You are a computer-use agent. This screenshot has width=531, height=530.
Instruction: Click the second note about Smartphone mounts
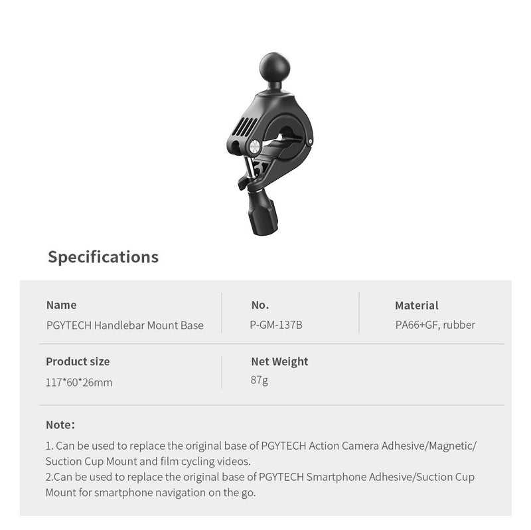tap(260, 484)
